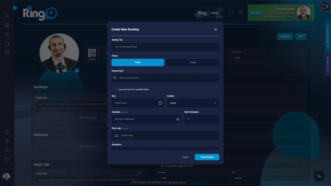The height and width of the screenshot is (186, 331).
Task: Click the Select Dates field
Action: point(137,103)
